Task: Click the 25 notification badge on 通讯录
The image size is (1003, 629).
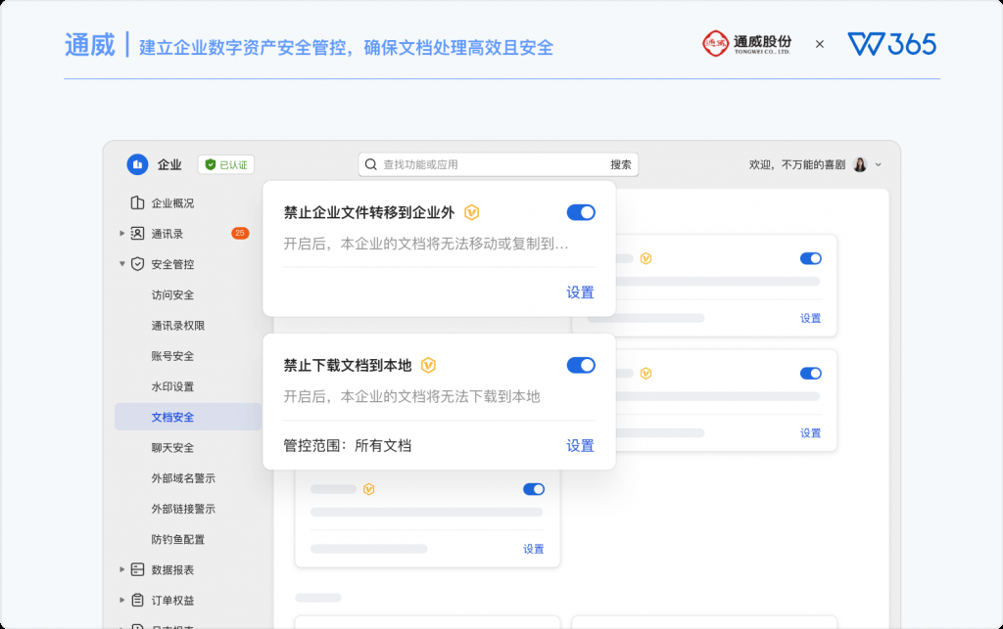Action: click(240, 233)
